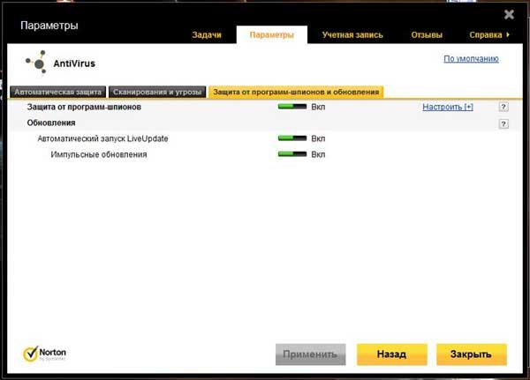Switch to Автоматическая защита tab
Viewport: 530px width, 380px height.
57,92
